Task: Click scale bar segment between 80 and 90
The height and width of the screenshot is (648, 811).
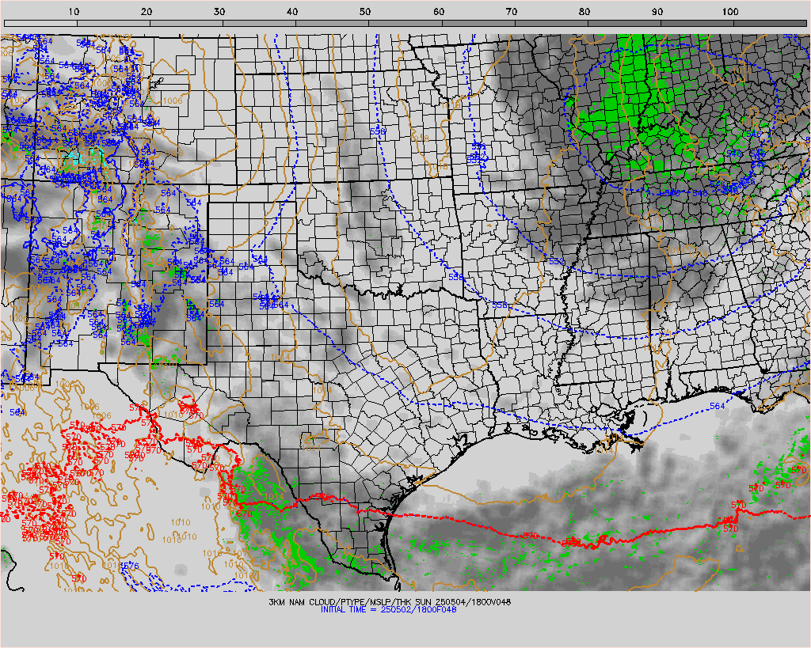Action: coord(624,23)
